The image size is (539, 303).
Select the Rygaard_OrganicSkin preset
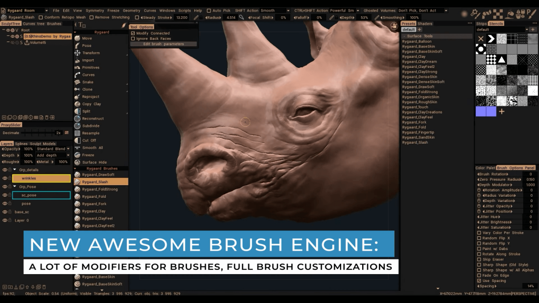click(x=421, y=97)
